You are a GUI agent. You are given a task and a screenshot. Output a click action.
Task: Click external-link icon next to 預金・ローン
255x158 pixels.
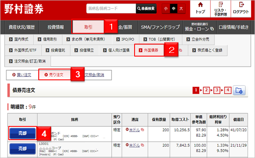tap(212, 29)
